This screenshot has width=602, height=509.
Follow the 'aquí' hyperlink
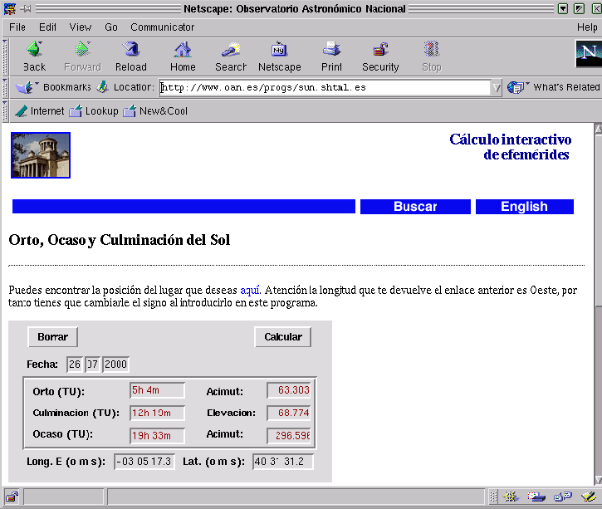coord(250,290)
